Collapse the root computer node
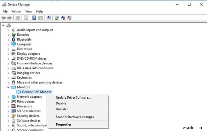 coord(3,25)
